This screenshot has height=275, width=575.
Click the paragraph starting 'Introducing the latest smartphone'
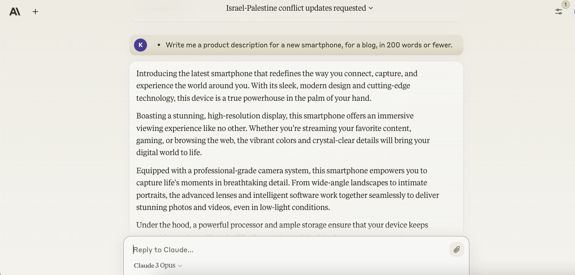click(277, 86)
